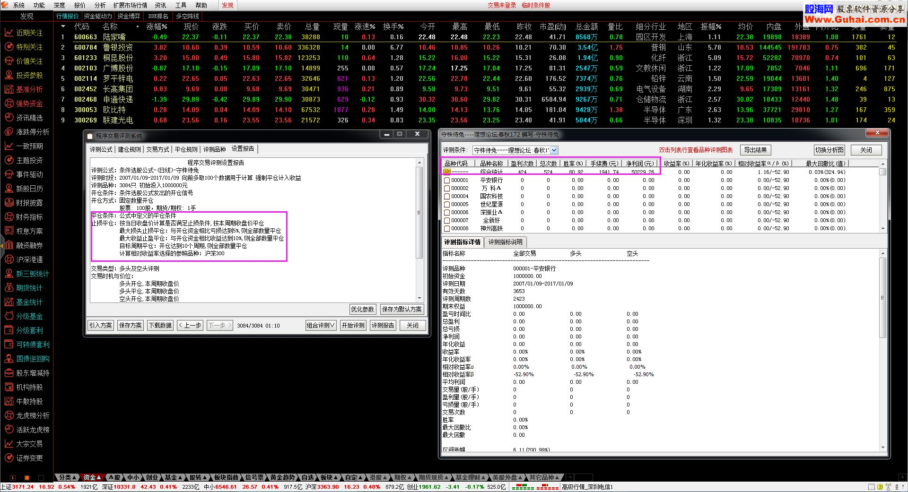Tick the box for 000007 全新好 row
This screenshot has width=908, height=492.
tap(447, 220)
